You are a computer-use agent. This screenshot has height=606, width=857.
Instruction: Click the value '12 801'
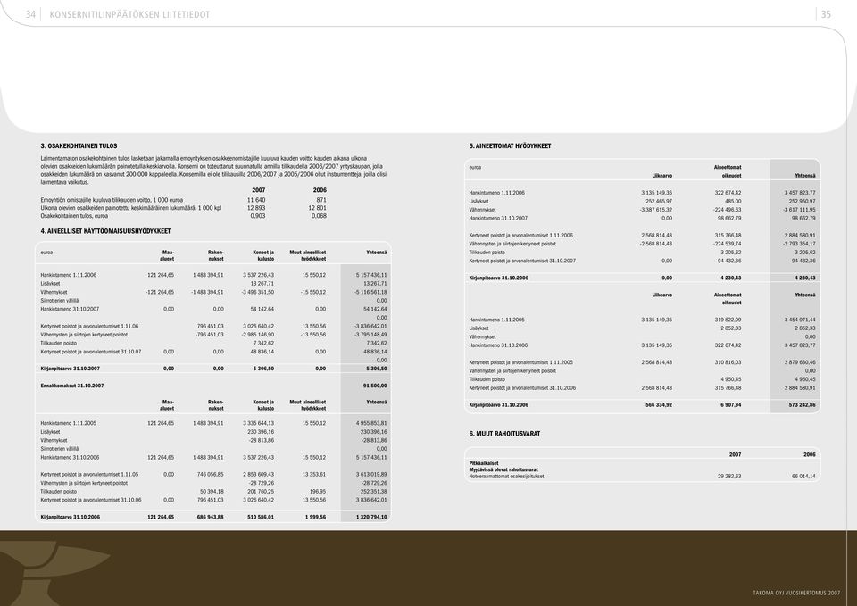pos(318,208)
